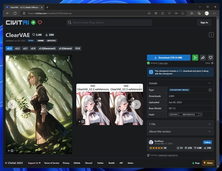The width and height of the screenshot is (222, 171).
Task: Open browser favorites list icon
Action: 192,13
